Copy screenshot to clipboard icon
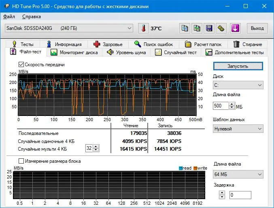This screenshot has height=208, width=274. click(197, 28)
